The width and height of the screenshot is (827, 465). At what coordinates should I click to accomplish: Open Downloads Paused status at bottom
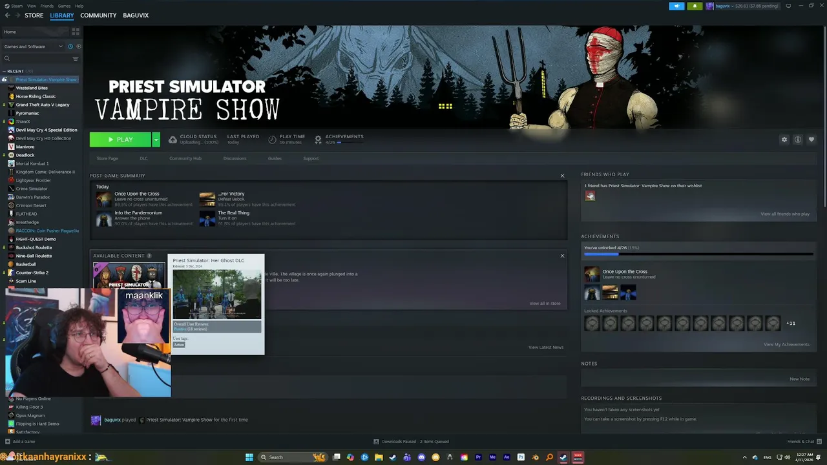point(411,442)
